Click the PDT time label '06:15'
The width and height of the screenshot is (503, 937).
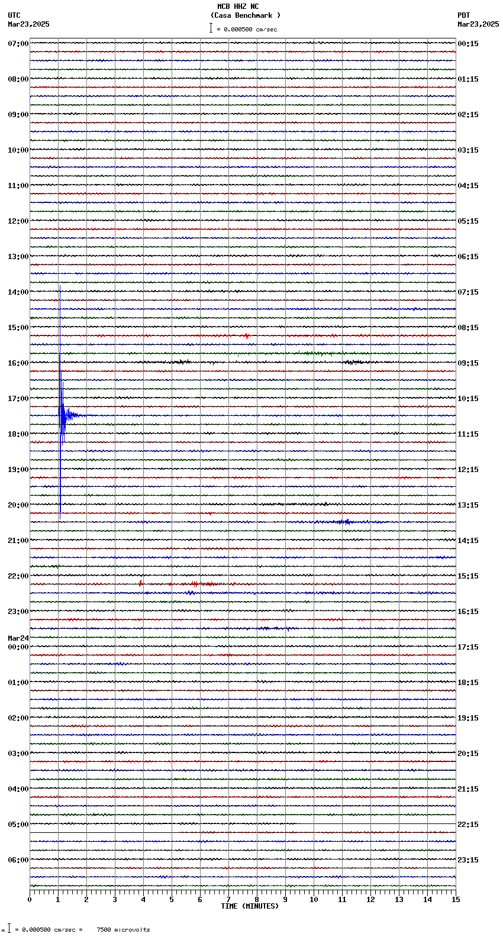(468, 257)
